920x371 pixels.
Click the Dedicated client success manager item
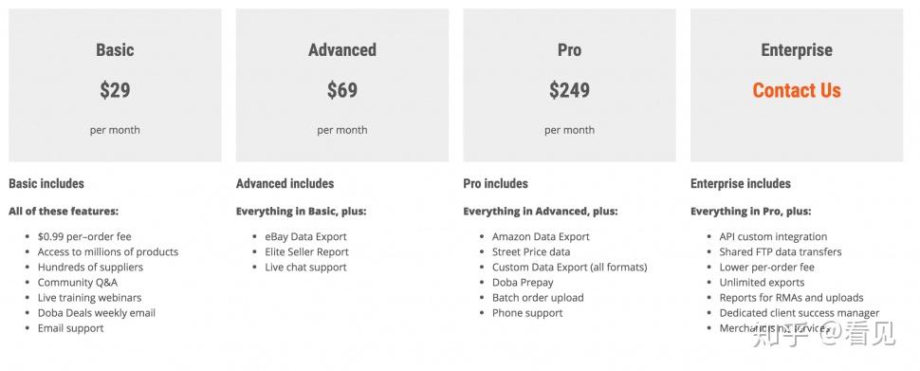pos(800,313)
